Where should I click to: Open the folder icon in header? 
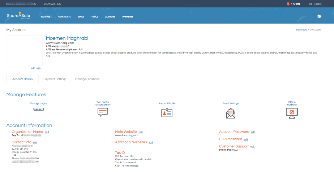pyautogui.click(x=319, y=16)
